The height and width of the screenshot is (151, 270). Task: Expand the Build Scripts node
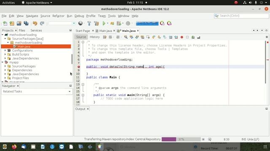coord(5,55)
